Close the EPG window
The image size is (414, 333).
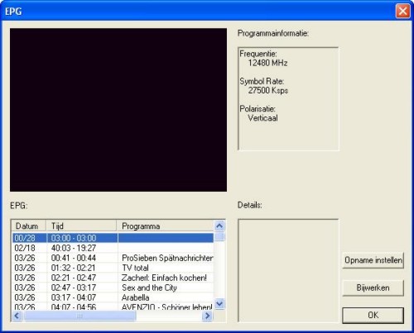[x=402, y=12]
